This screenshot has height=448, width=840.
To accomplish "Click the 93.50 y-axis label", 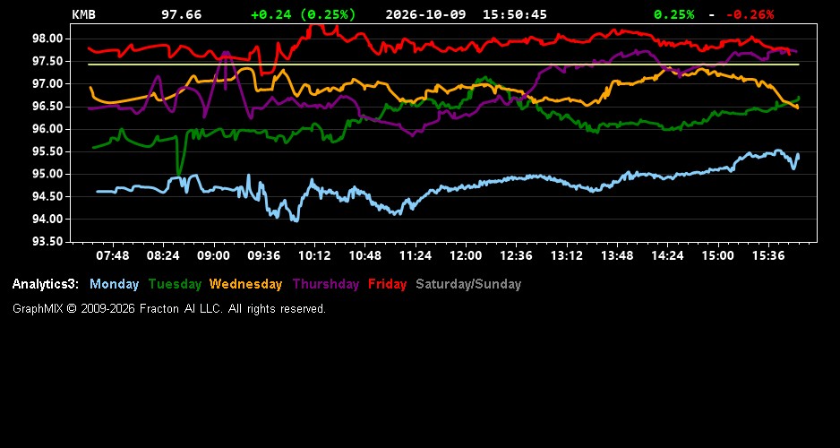I will coord(48,242).
